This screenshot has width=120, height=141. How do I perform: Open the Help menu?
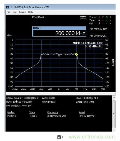[31, 12]
